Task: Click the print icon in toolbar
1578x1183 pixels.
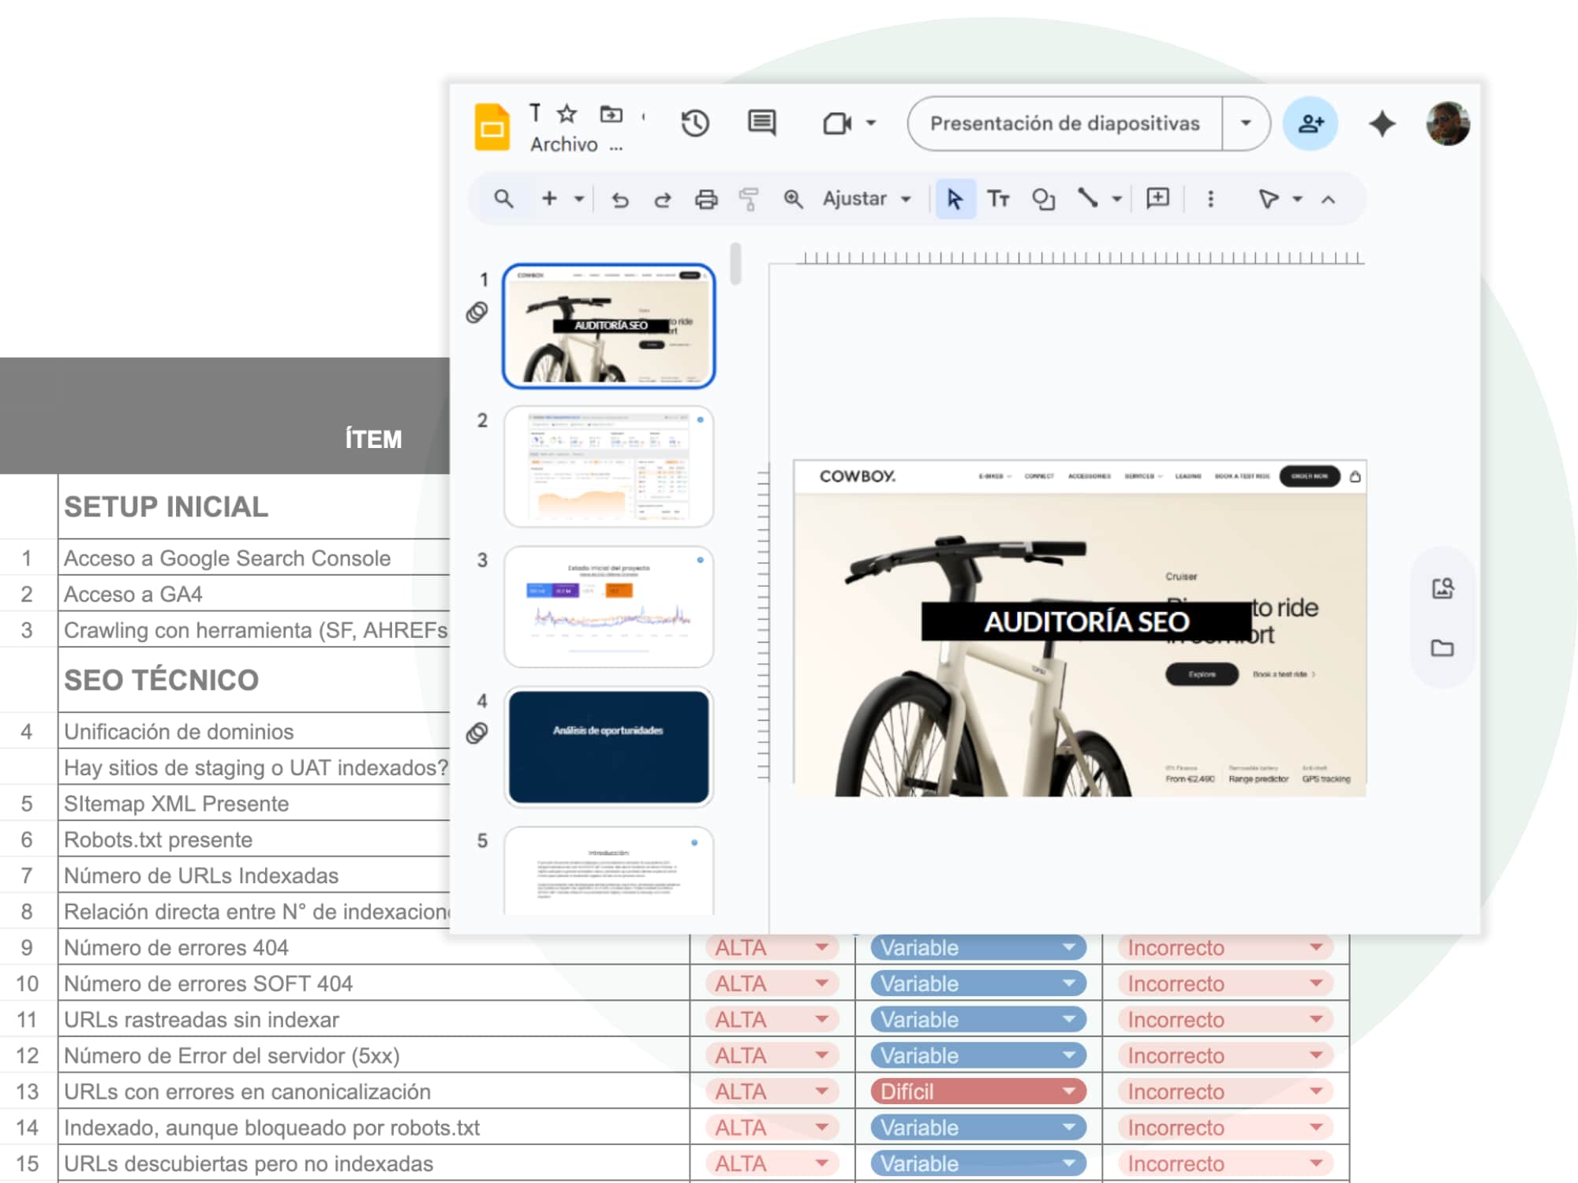Action: coord(706,200)
